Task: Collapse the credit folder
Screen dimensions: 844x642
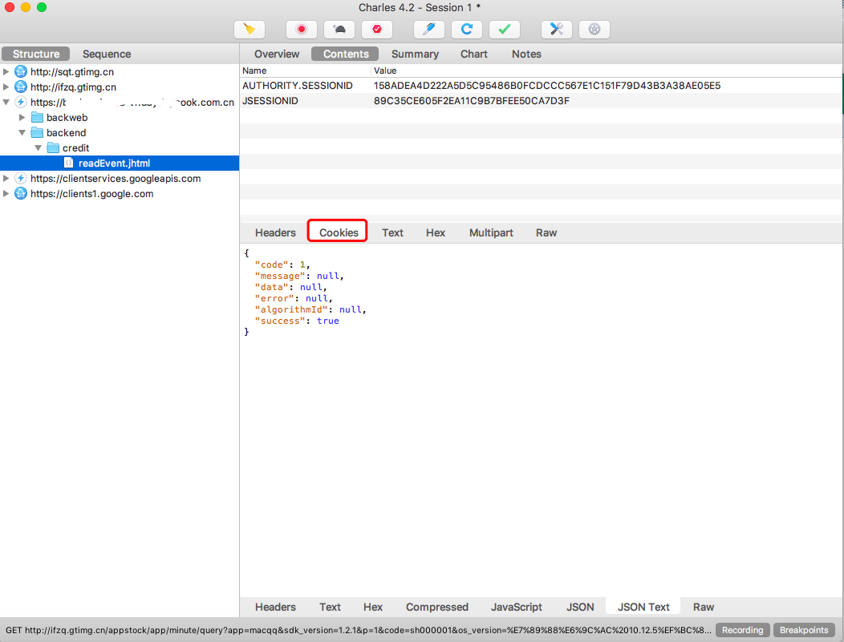Action: [39, 147]
